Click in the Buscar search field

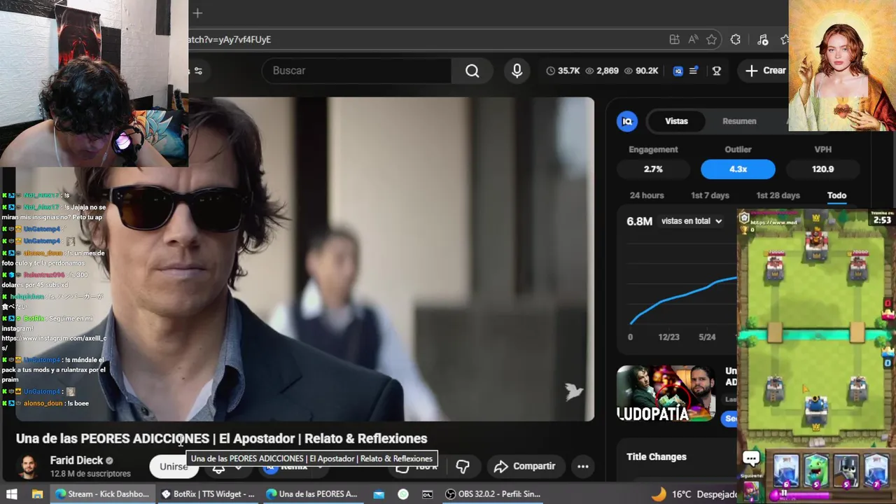click(357, 71)
